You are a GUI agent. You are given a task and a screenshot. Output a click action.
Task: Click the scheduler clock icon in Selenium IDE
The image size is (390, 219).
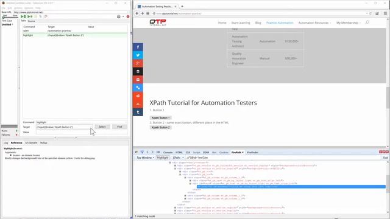pyautogui.click(x=119, y=16)
